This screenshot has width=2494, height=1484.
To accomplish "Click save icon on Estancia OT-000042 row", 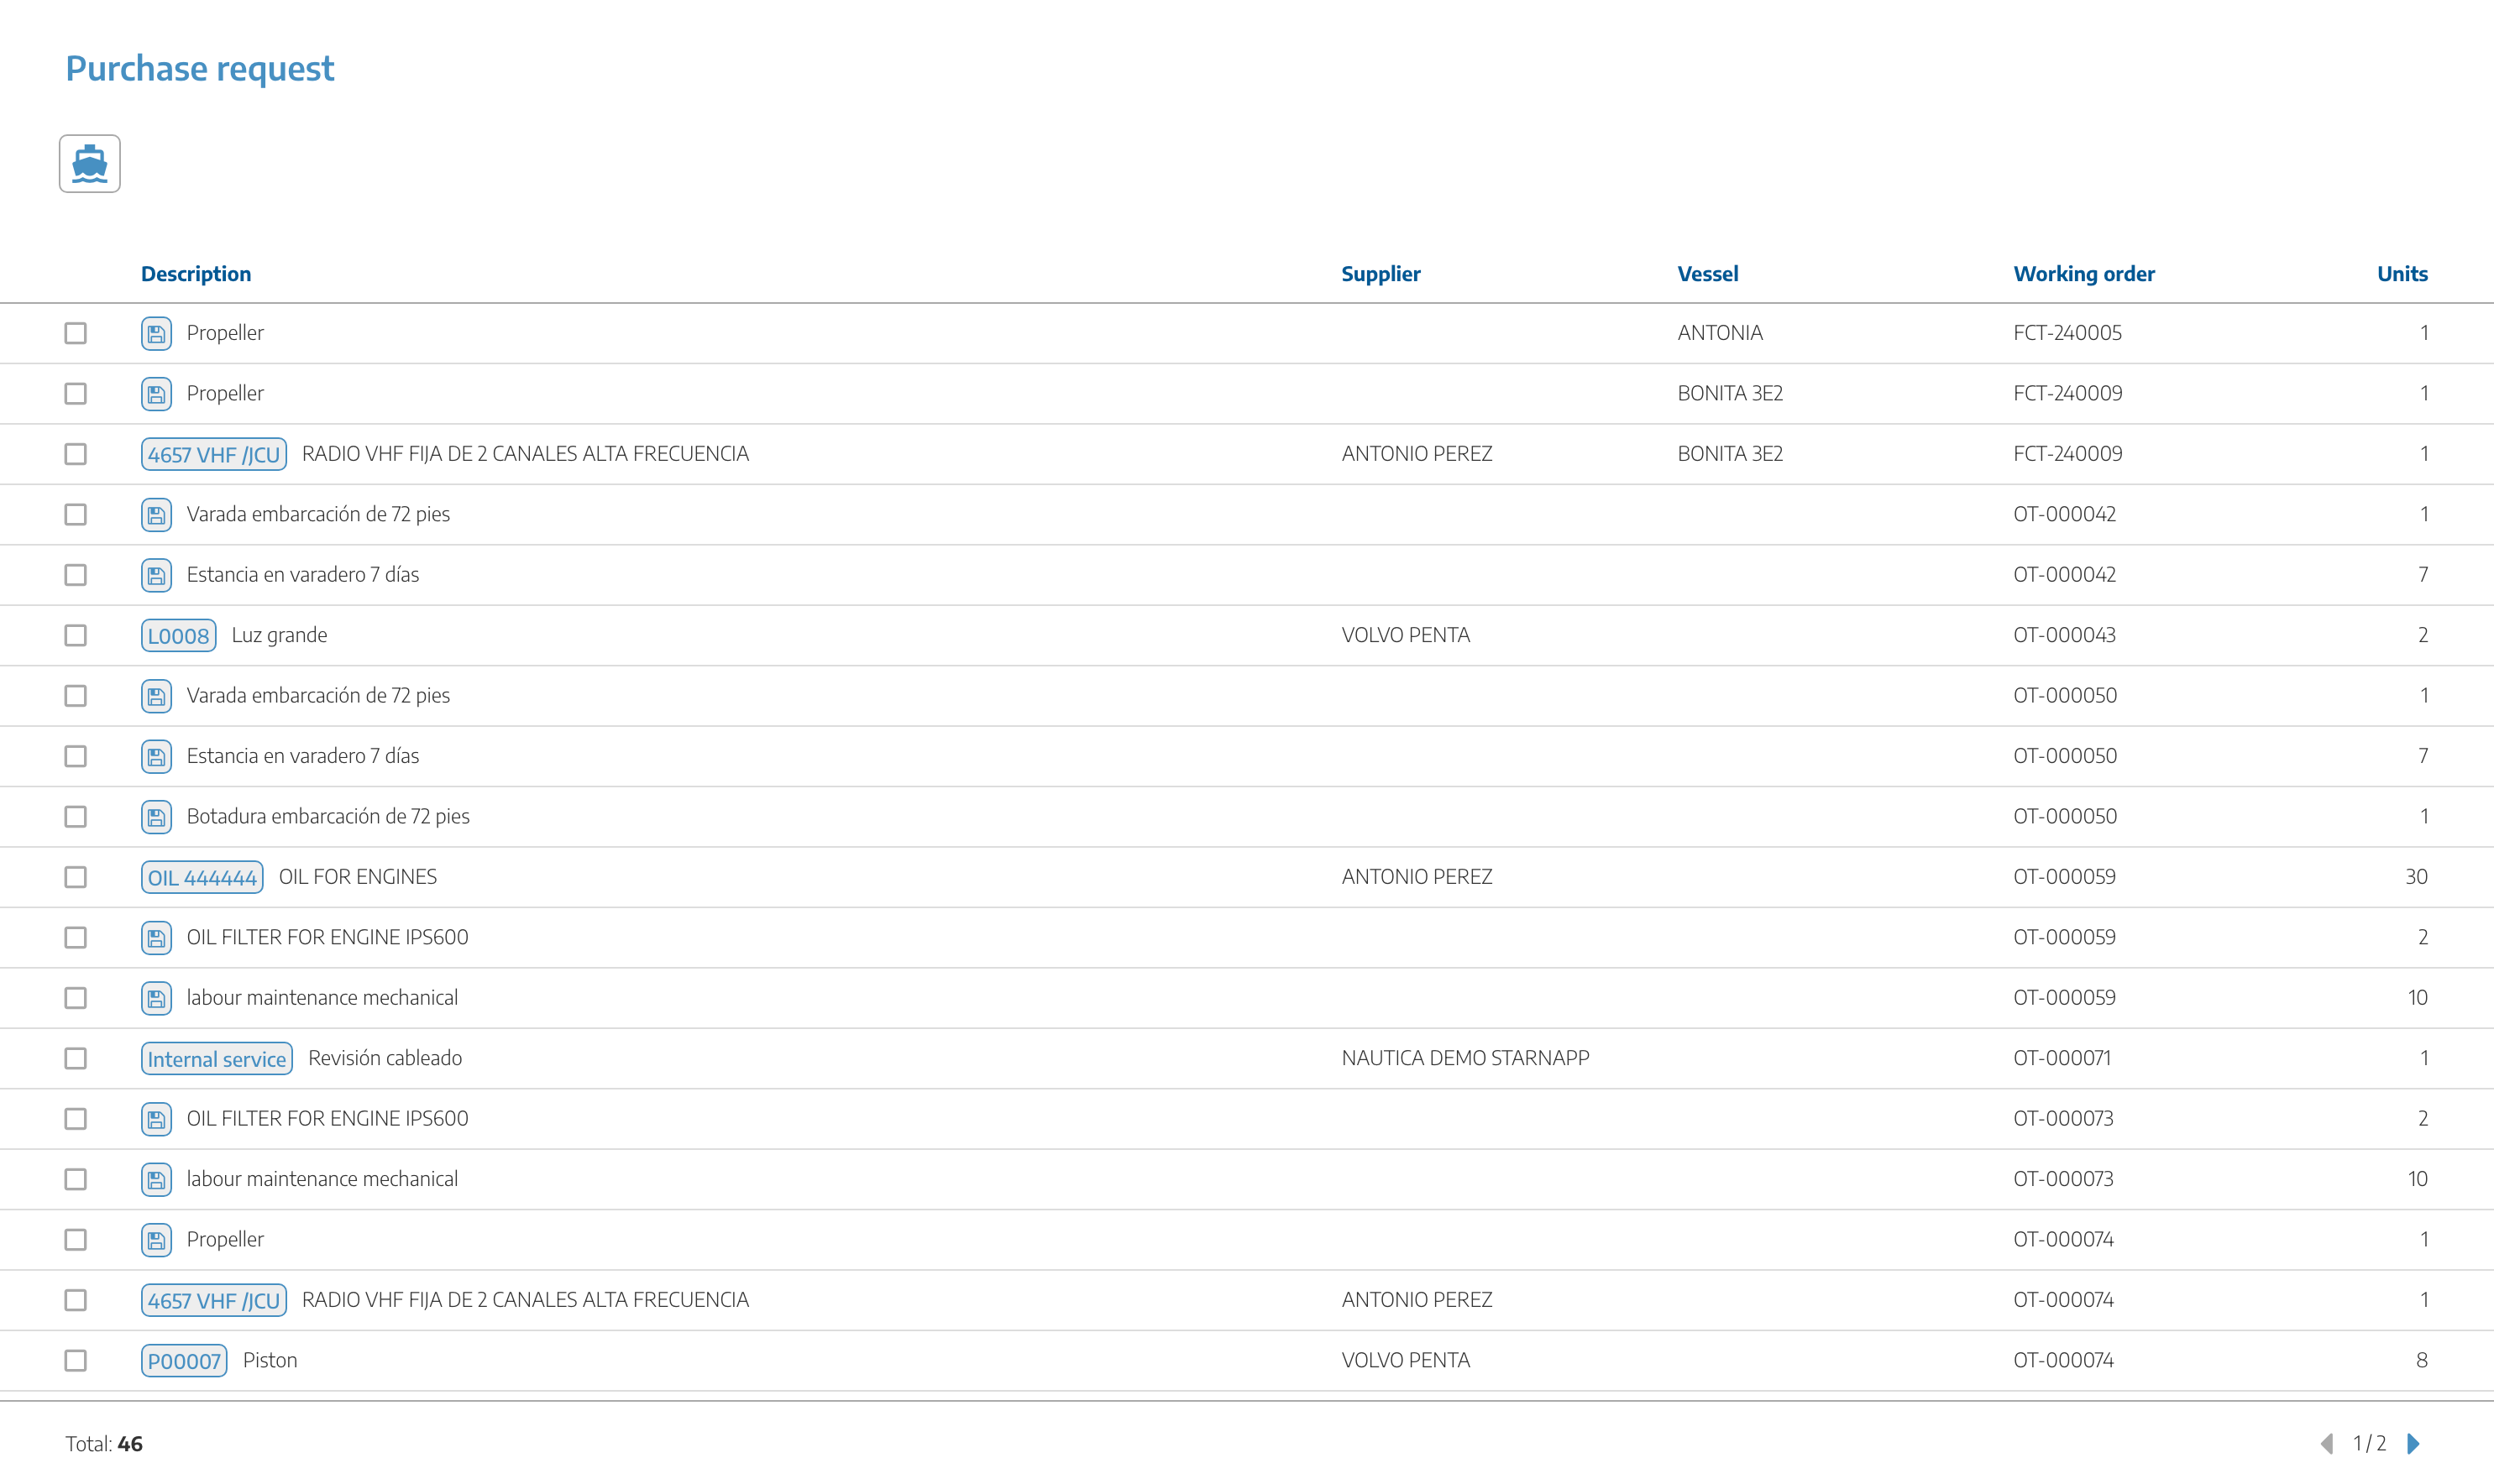I will (156, 575).
